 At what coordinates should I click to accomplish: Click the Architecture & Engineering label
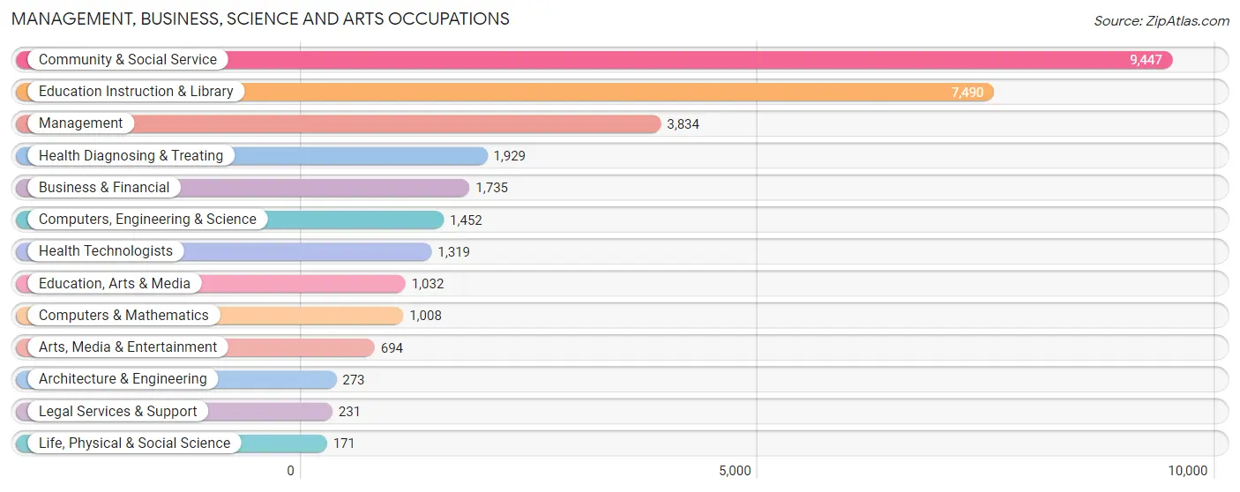pyautogui.click(x=123, y=379)
